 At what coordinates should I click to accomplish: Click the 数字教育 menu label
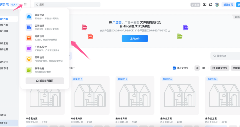pyautogui.click(x=39, y=68)
